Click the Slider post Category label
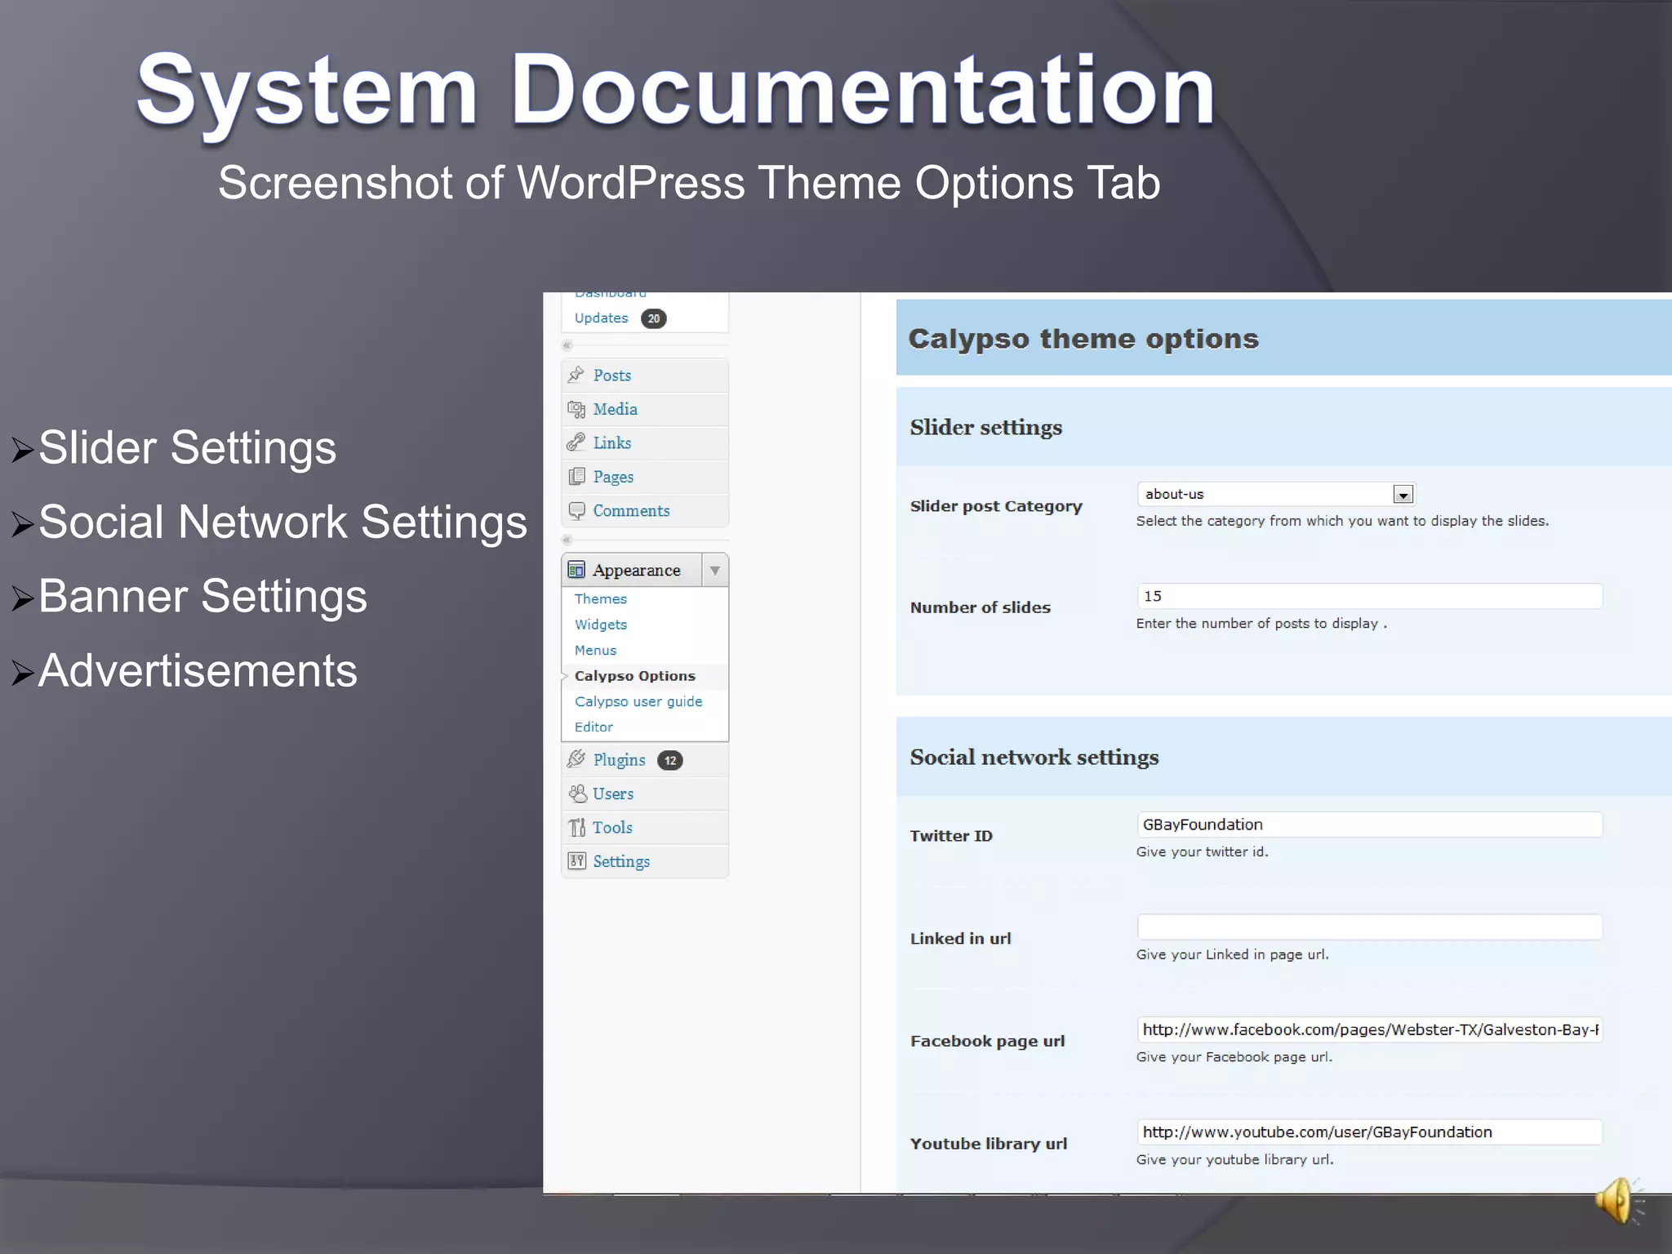Screen dimensions: 1672x1254 pyautogui.click(x=996, y=506)
